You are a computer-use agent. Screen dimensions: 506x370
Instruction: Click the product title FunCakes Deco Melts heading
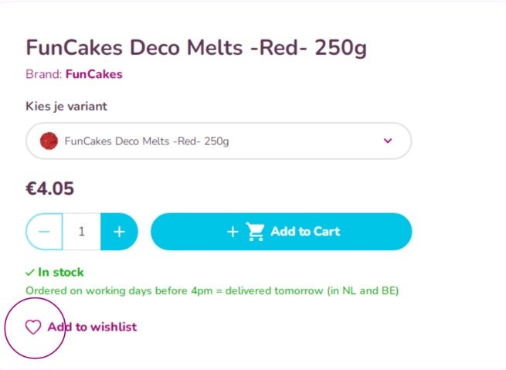tap(196, 48)
